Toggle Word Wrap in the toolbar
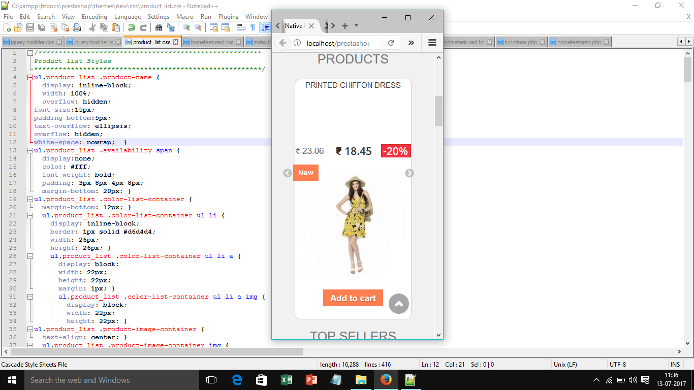The width and height of the screenshot is (694, 390). pyautogui.click(x=241, y=27)
